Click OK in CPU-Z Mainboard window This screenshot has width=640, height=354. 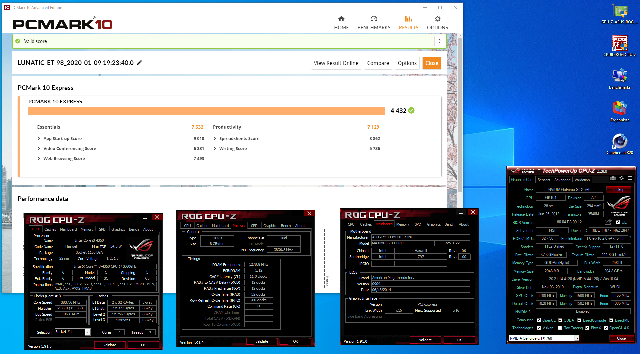coord(459,340)
